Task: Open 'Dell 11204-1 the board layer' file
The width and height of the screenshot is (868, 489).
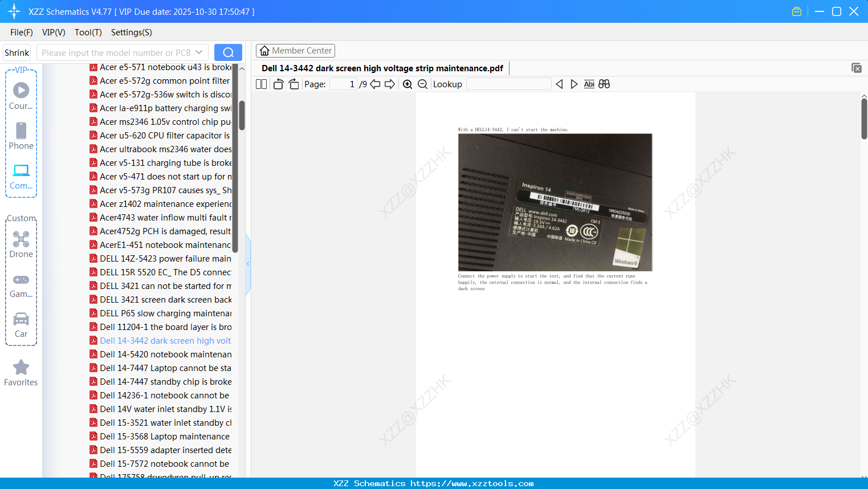Action: point(161,327)
